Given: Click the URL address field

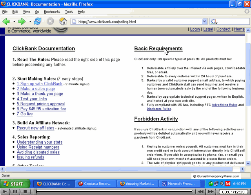Looking at the screenshot, I should point(139,22).
